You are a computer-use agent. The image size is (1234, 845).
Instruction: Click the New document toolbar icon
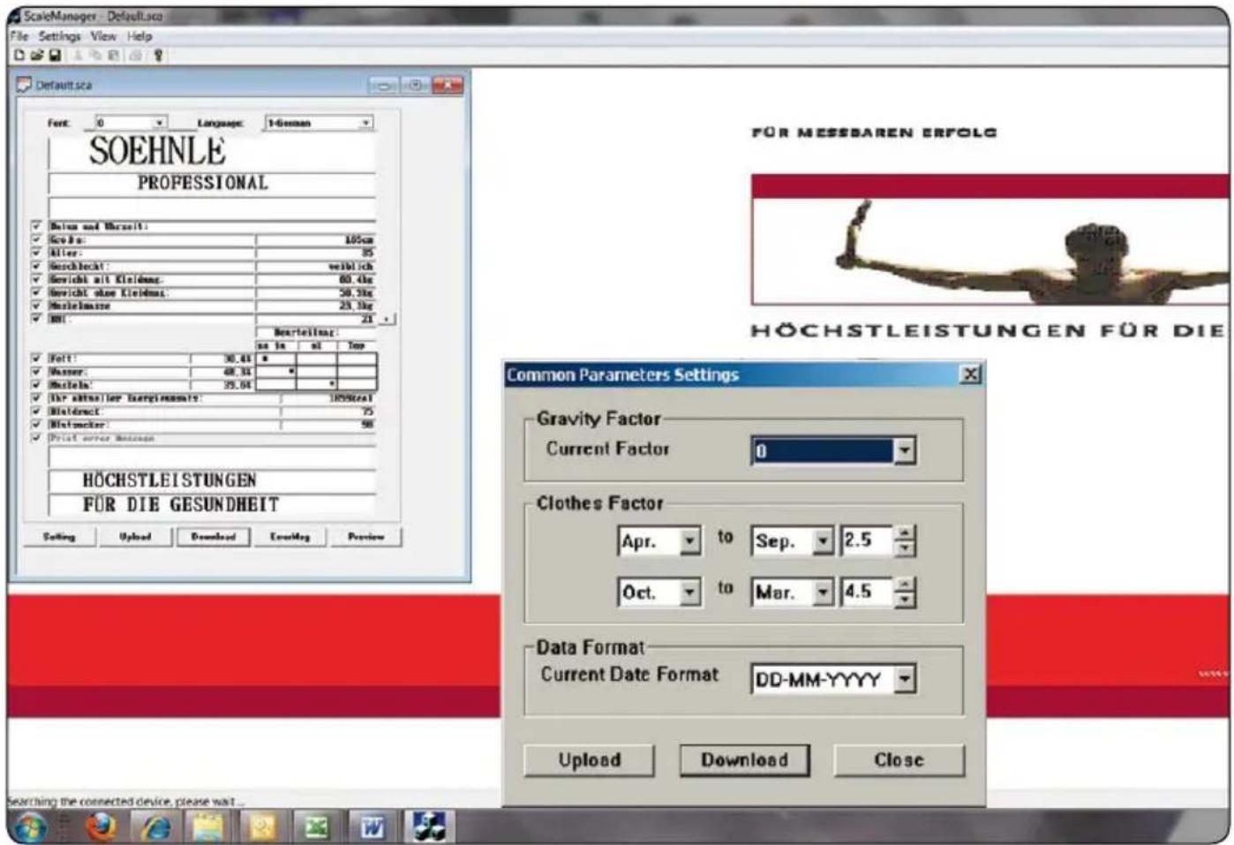[x=19, y=55]
